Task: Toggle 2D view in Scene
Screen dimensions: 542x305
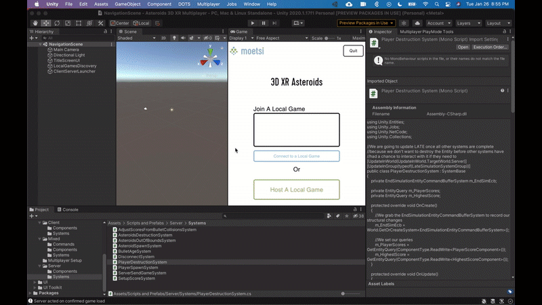Action: tap(163, 39)
